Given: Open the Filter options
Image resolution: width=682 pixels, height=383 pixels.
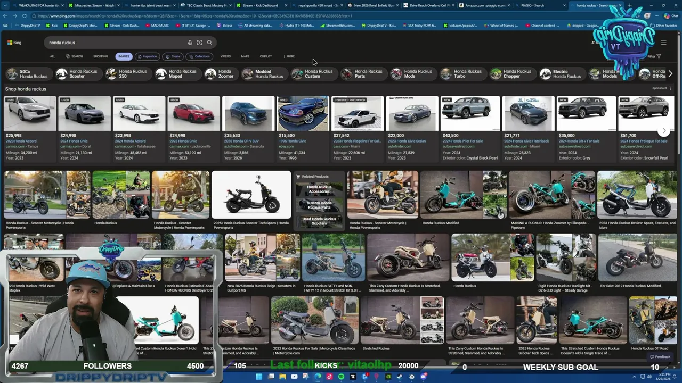Looking at the screenshot, I should tap(654, 56).
